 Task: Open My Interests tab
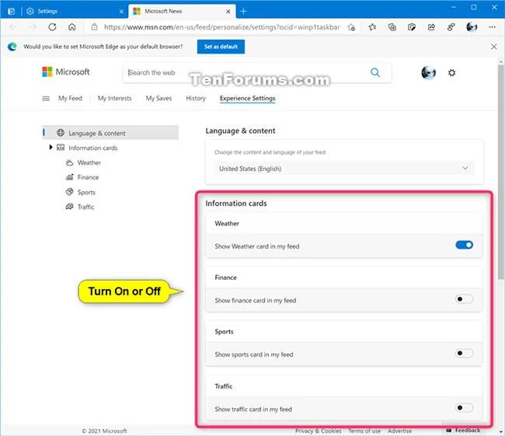(x=115, y=98)
